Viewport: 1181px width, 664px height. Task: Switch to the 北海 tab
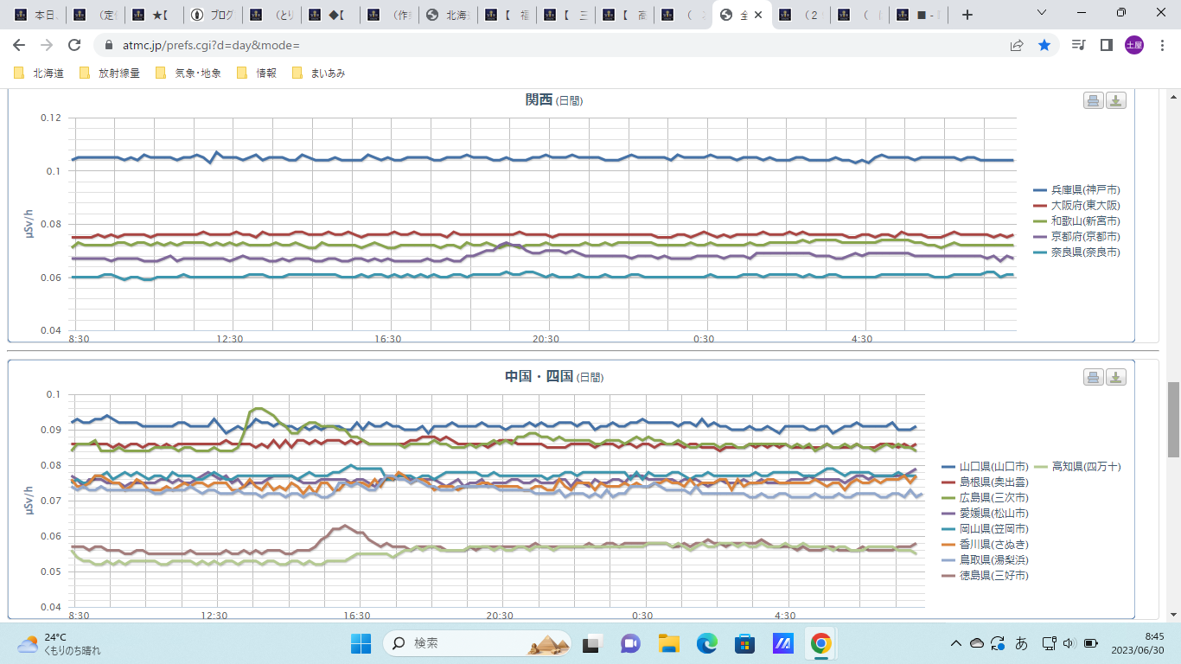448,15
